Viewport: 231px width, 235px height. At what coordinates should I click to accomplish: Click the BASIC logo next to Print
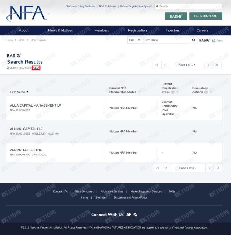click(x=204, y=40)
